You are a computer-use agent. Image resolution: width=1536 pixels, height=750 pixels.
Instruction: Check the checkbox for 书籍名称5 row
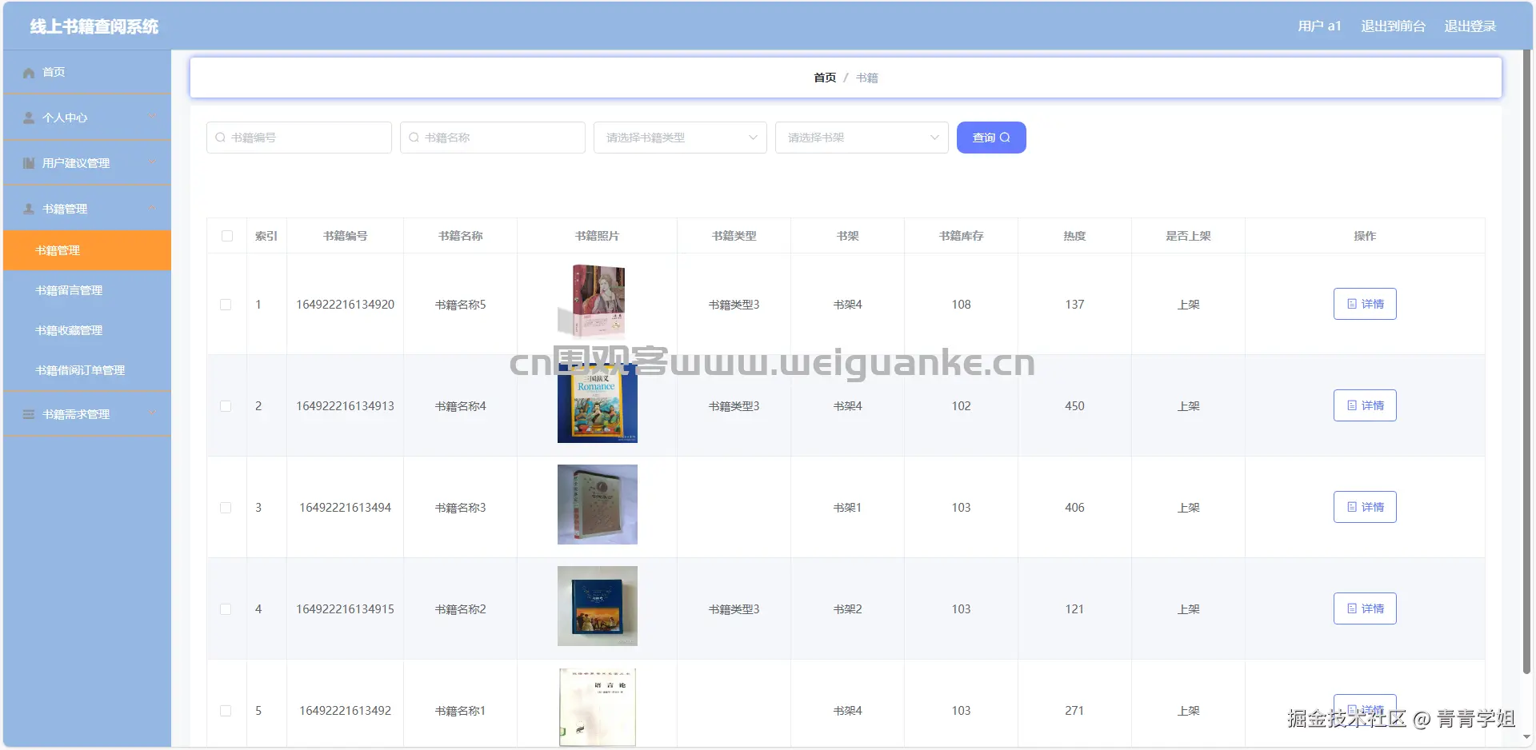pos(226,305)
